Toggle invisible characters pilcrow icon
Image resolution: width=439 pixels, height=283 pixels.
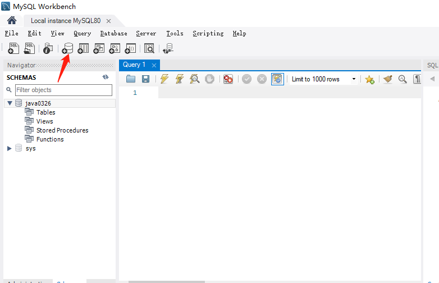pos(417,79)
